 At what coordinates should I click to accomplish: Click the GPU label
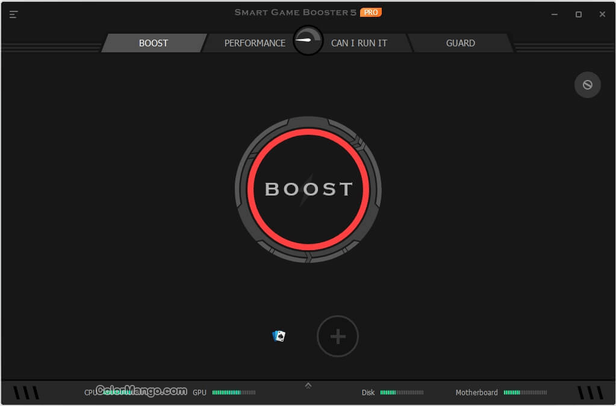pos(199,392)
